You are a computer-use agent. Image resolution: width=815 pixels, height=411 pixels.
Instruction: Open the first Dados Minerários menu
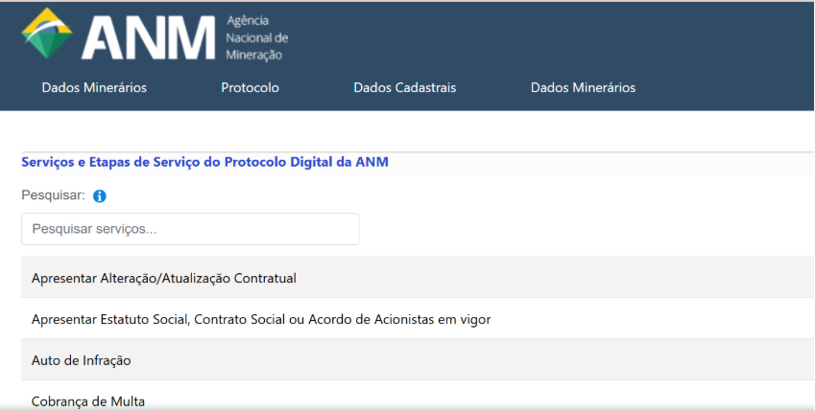94,88
